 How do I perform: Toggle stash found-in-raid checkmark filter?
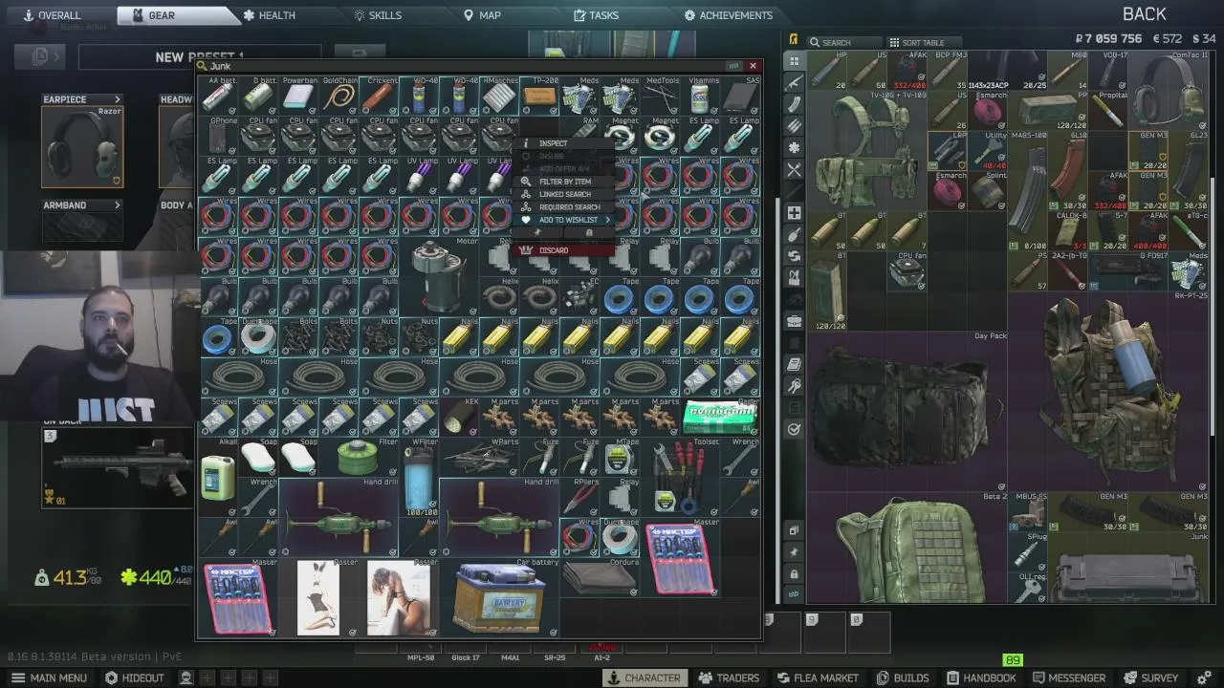(x=794, y=430)
